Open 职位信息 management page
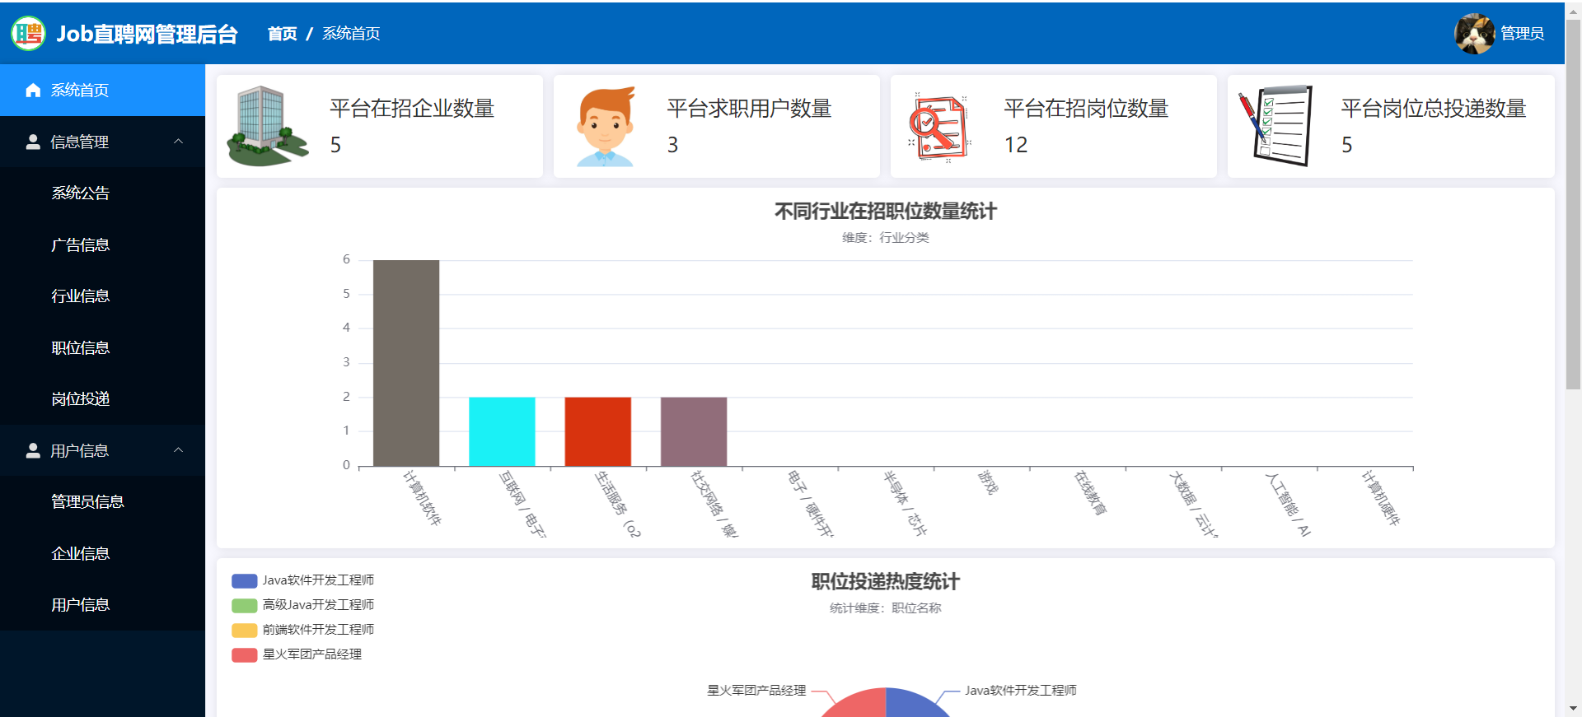 pyautogui.click(x=102, y=347)
